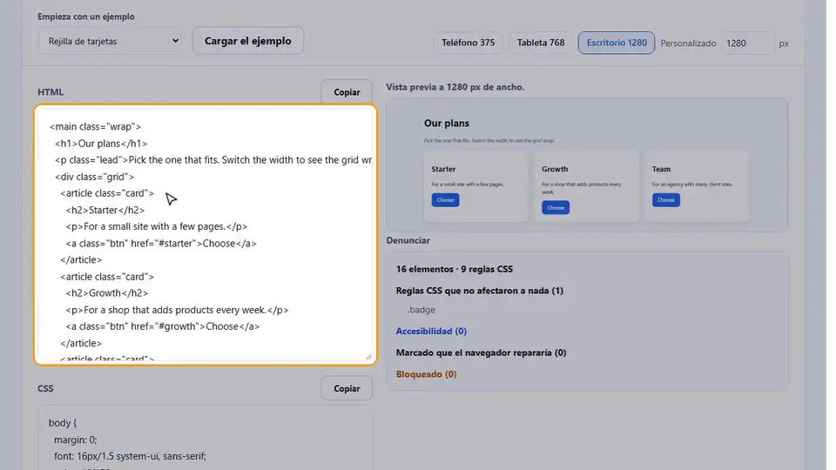Click the '<h2>Starter</h2>' code line
Viewport: 836px width, 470px height.
(x=105, y=210)
